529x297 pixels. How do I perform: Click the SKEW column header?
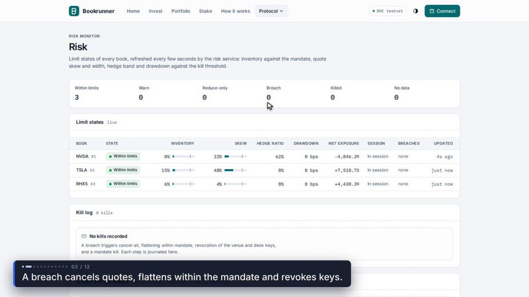click(x=241, y=143)
